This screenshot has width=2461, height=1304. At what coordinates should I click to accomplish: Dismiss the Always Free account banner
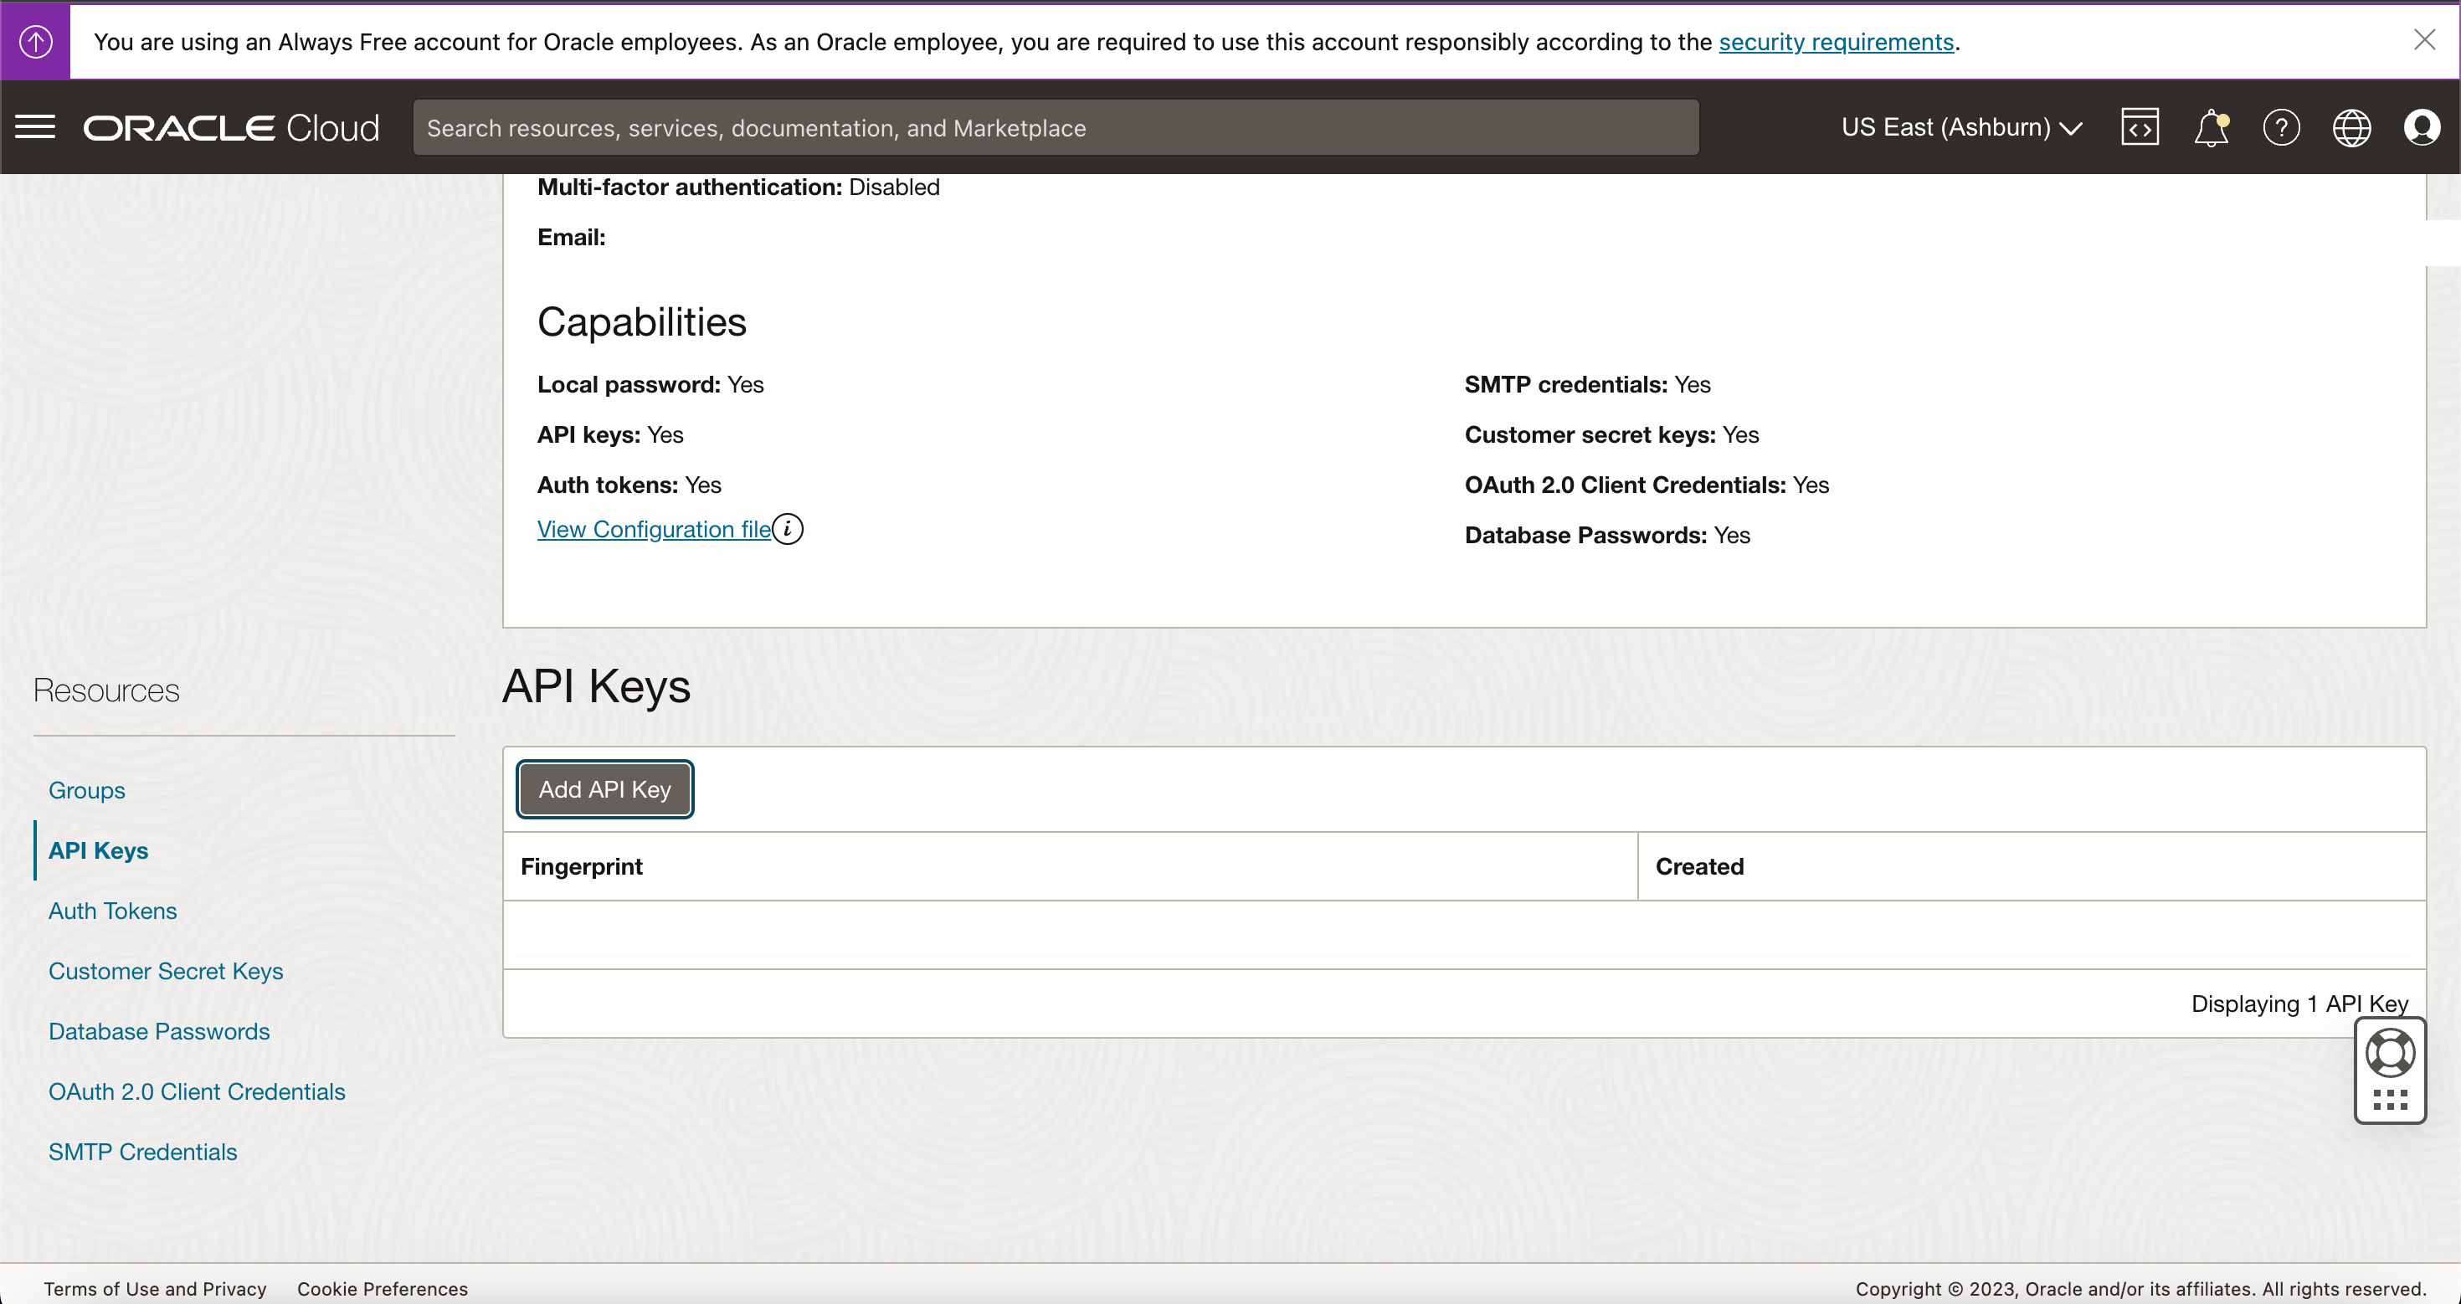click(x=2425, y=39)
